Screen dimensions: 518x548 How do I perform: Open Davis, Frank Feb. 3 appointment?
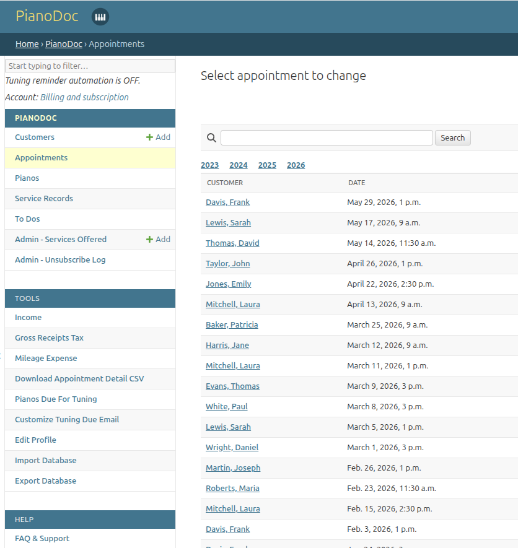227,529
